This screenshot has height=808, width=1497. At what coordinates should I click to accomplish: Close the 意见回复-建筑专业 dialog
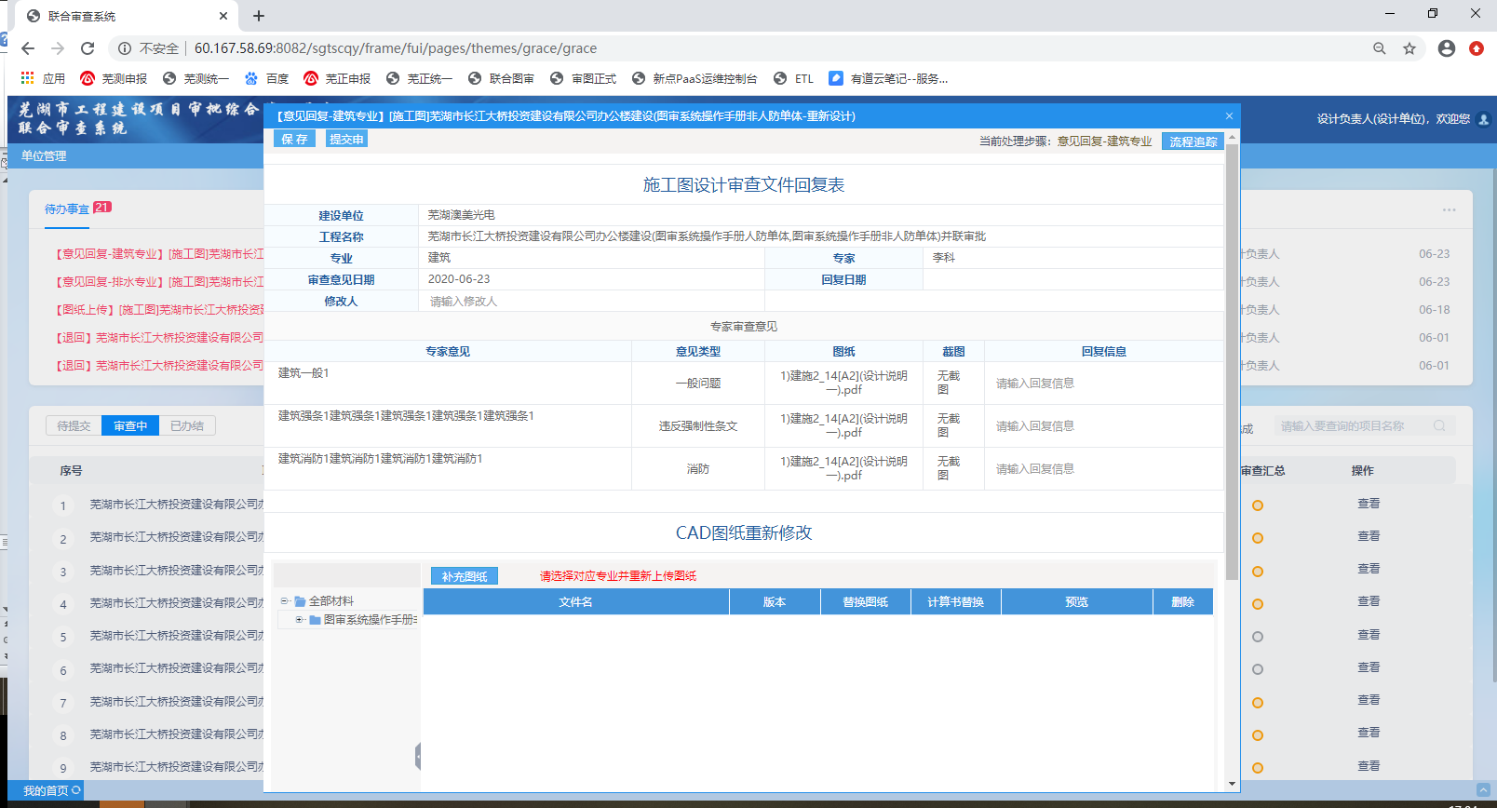[1229, 116]
